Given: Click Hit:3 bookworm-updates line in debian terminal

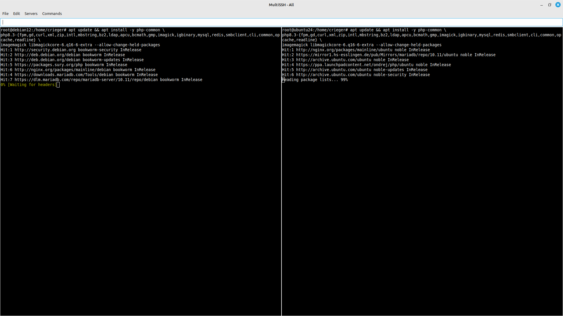Looking at the screenshot, I should tap(72, 60).
